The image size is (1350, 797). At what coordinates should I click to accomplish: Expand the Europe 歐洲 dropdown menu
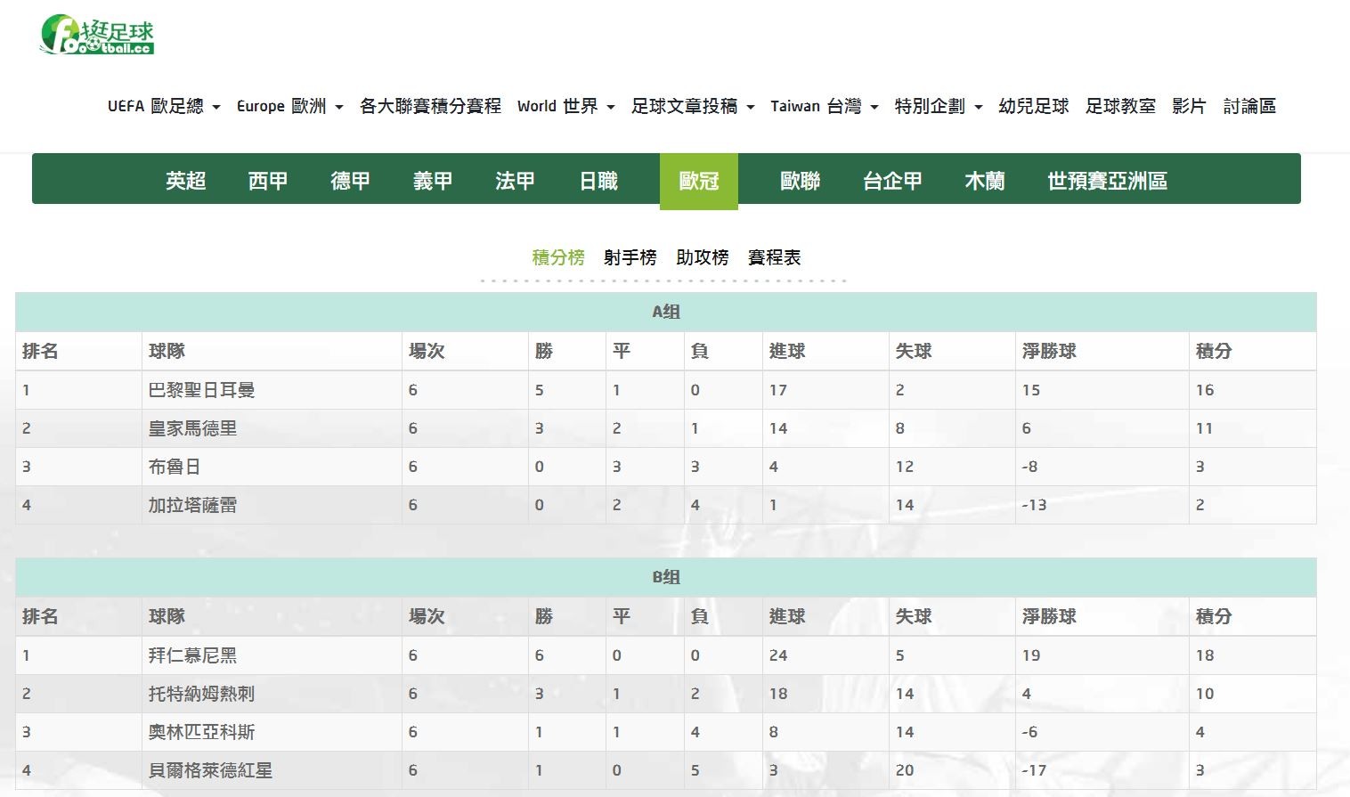289,106
